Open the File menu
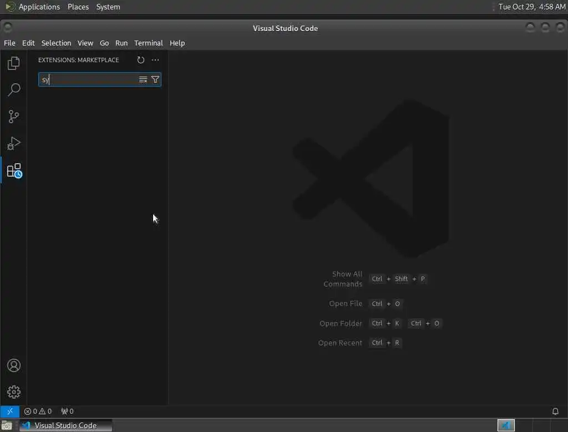This screenshot has width=568, height=432. 9,43
